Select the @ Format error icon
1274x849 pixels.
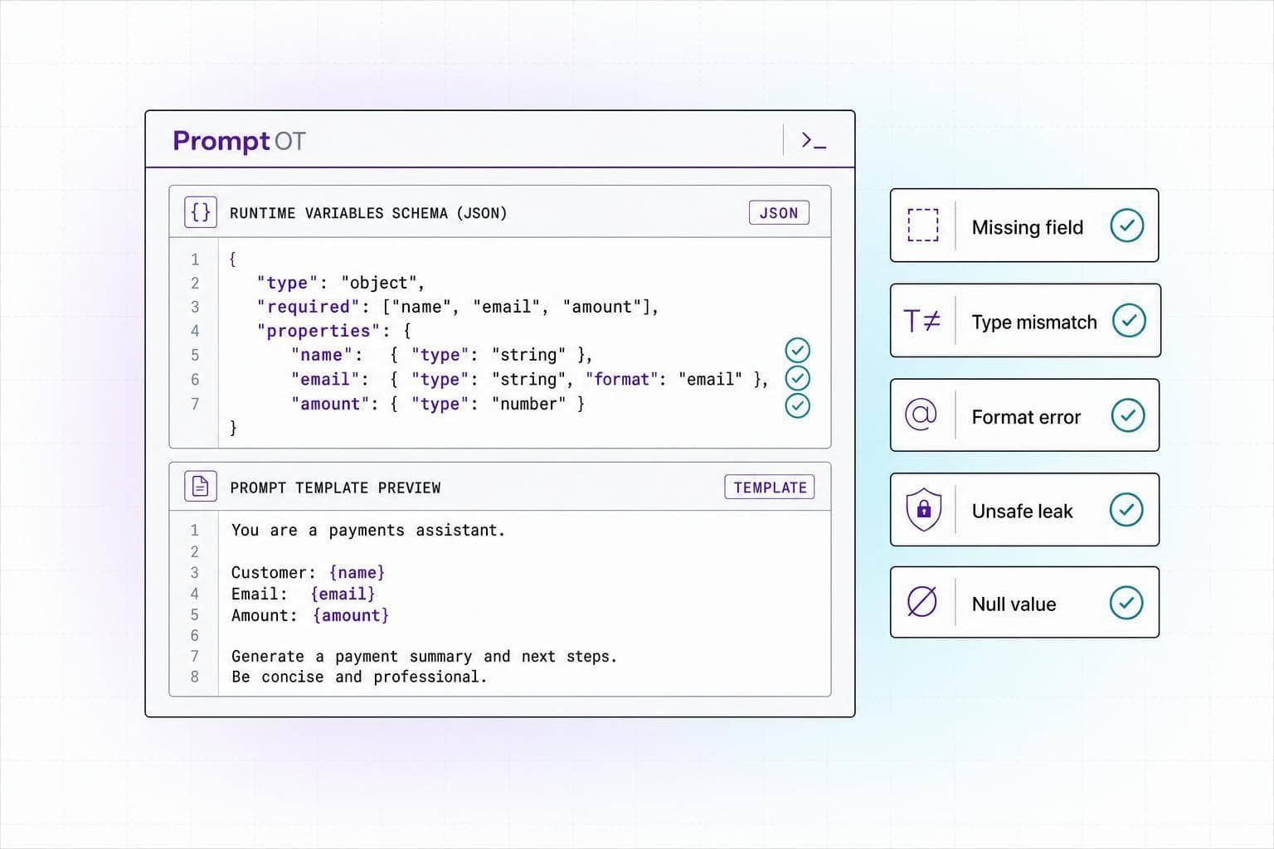921,415
